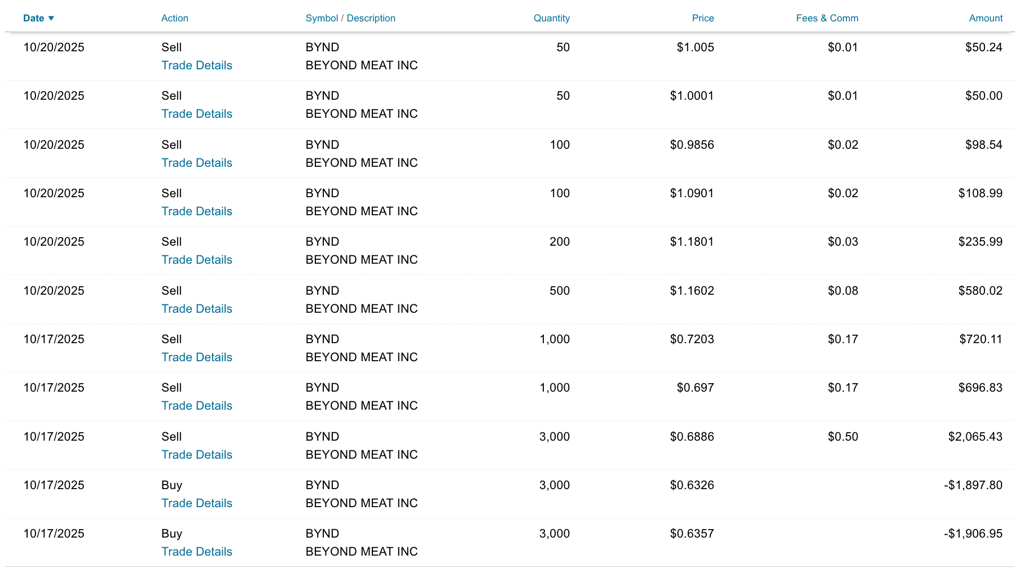Open Trade Details for $1.0001 sell
This screenshot has height=568, width=1020.
pos(196,114)
